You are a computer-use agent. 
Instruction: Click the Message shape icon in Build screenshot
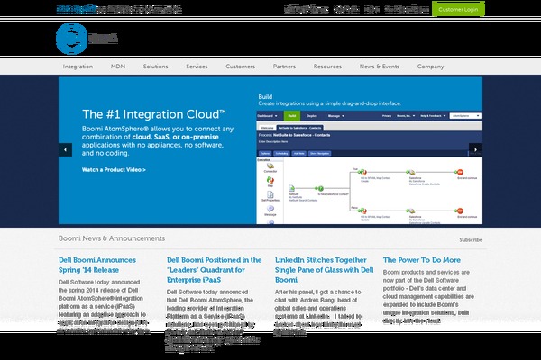pyautogui.click(x=270, y=210)
